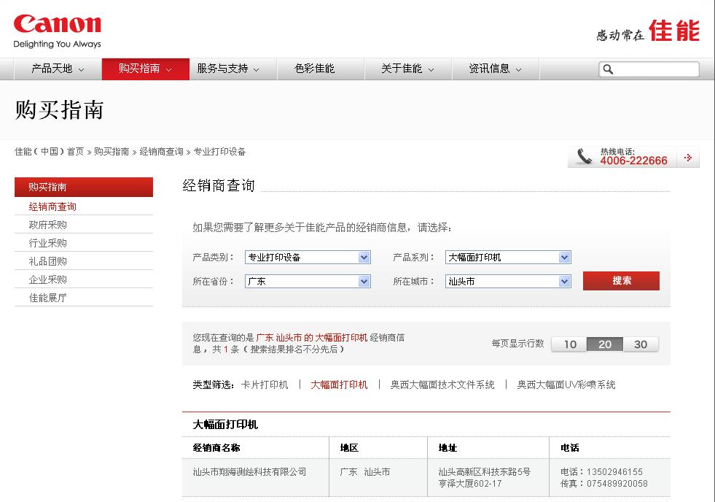Open the 所在省份 dropdown
The height and width of the screenshot is (502, 715).
(308, 282)
